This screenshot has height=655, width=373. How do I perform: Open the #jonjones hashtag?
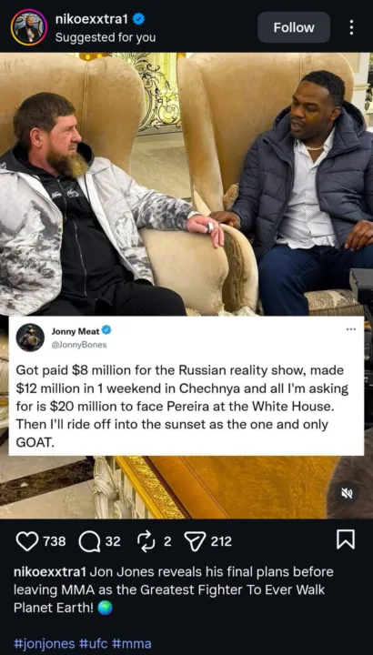(x=45, y=643)
